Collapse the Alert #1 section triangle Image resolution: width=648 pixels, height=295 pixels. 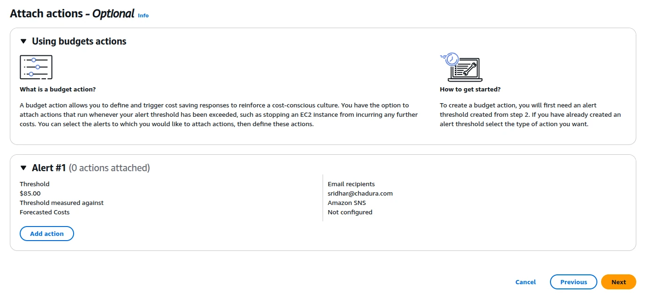(x=23, y=168)
